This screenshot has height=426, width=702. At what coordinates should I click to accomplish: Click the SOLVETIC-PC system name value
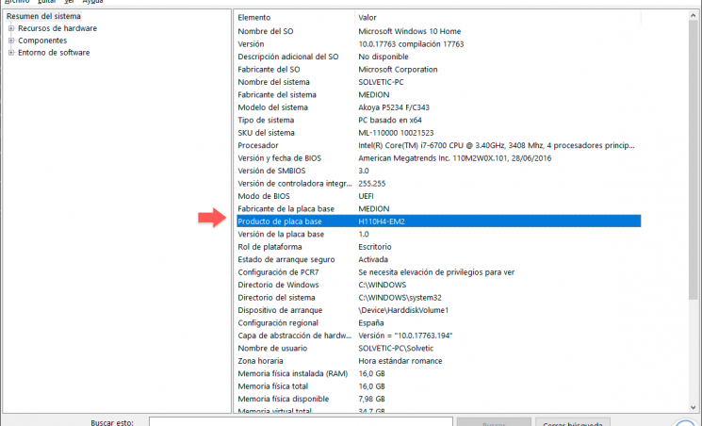[381, 82]
